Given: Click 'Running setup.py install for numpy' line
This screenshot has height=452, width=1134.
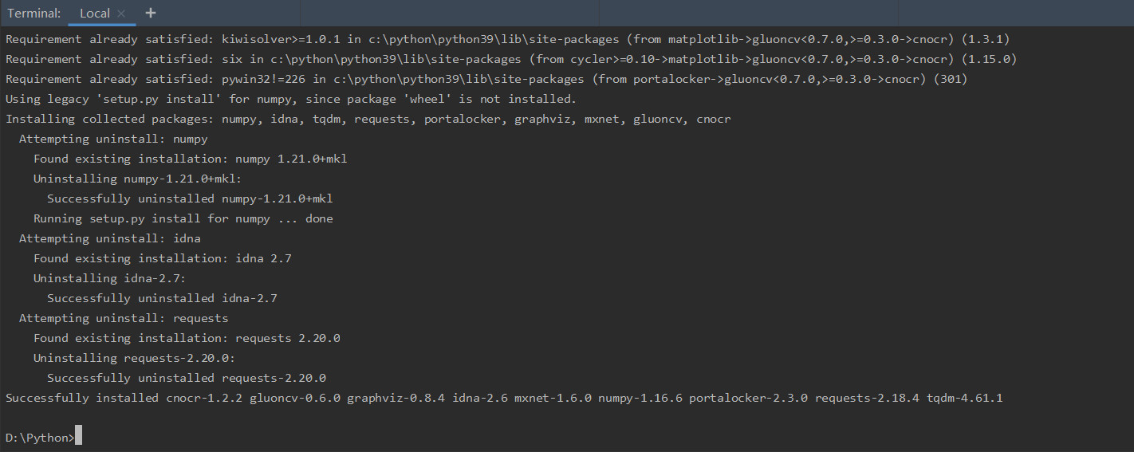Looking at the screenshot, I should point(183,218).
